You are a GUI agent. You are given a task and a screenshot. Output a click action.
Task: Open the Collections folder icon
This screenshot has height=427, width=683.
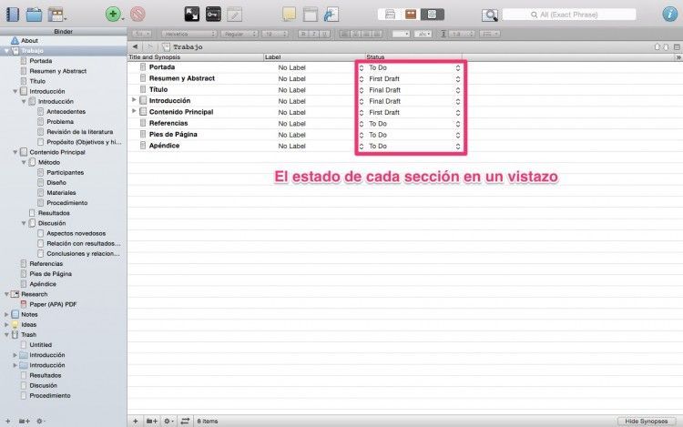[x=34, y=15]
